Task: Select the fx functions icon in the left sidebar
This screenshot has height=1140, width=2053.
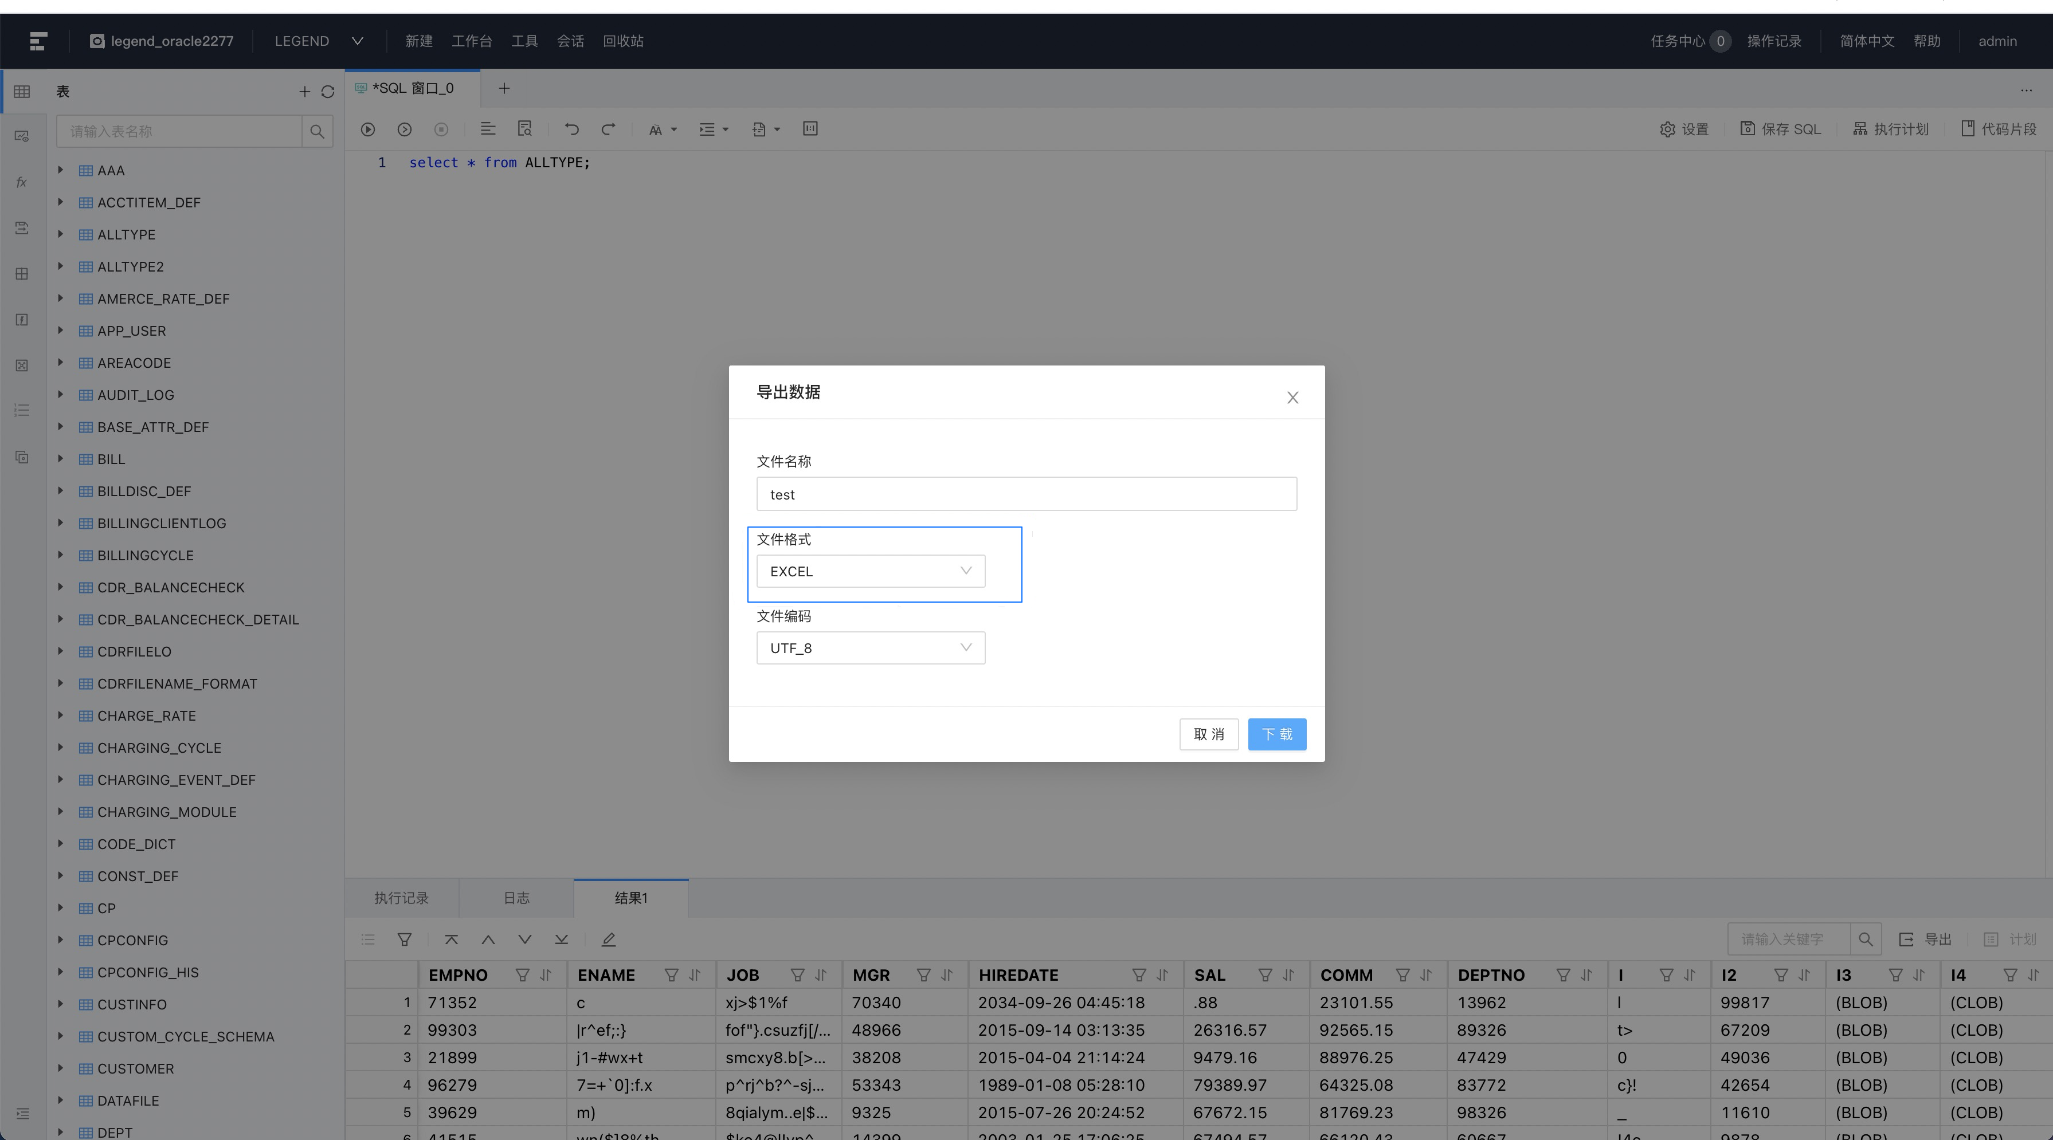Action: point(22,182)
